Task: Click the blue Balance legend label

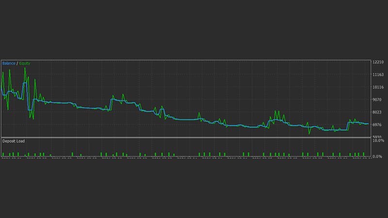Action: (x=9, y=63)
